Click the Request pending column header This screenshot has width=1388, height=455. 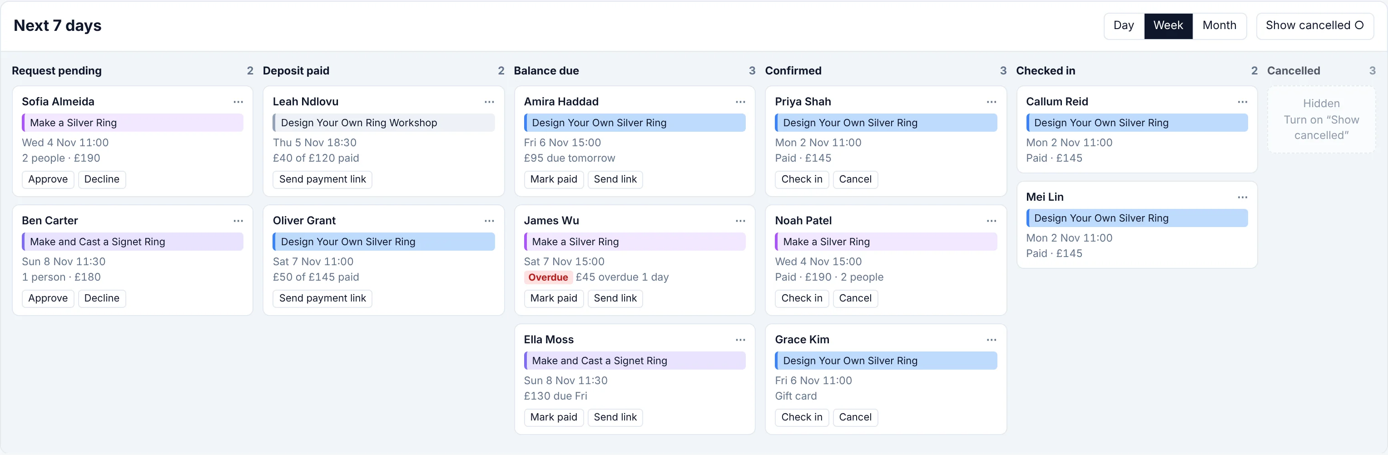point(57,70)
